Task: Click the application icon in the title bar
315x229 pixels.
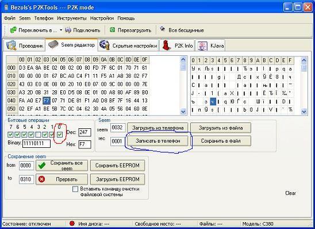Action: [x=6, y=7]
